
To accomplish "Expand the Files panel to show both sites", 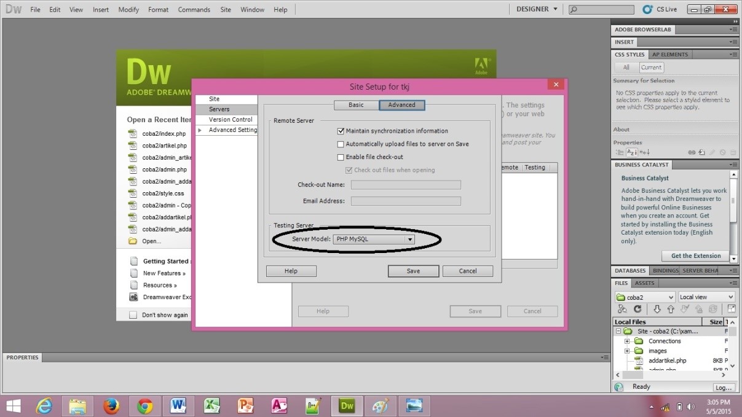I will (732, 309).
